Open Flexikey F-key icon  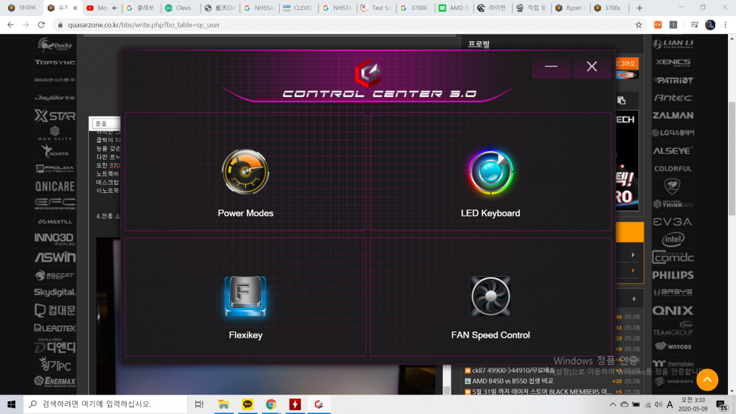click(x=246, y=296)
